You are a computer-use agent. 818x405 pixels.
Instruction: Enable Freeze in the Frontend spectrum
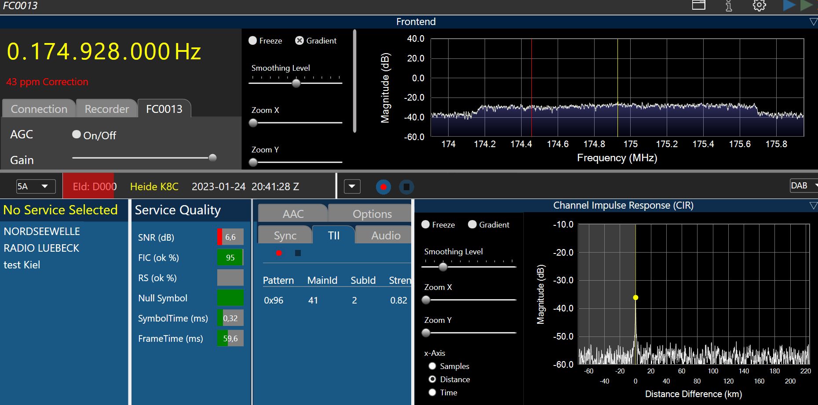(253, 40)
